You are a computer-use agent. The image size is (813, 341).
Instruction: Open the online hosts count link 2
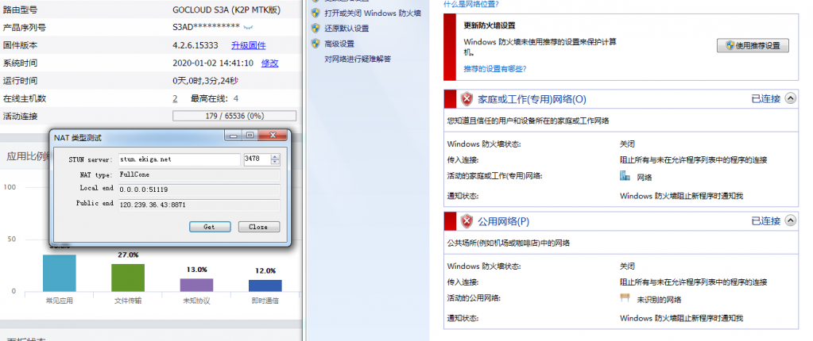(x=176, y=98)
